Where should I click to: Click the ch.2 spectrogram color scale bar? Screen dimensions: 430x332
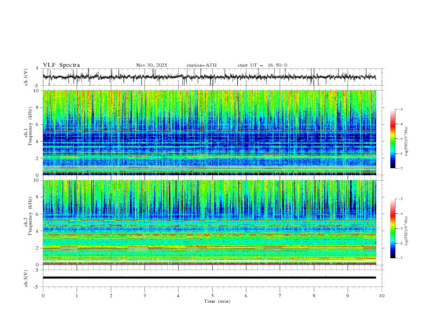[x=393, y=228]
